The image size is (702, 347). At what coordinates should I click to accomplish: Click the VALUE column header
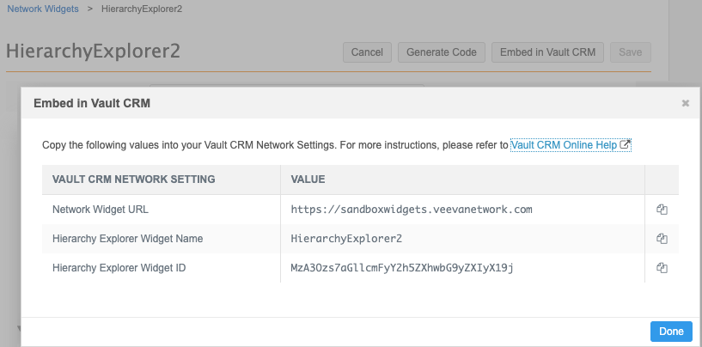tap(308, 180)
